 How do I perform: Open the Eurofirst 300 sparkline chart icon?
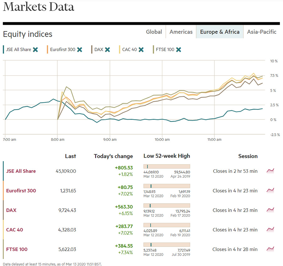tap(270, 190)
